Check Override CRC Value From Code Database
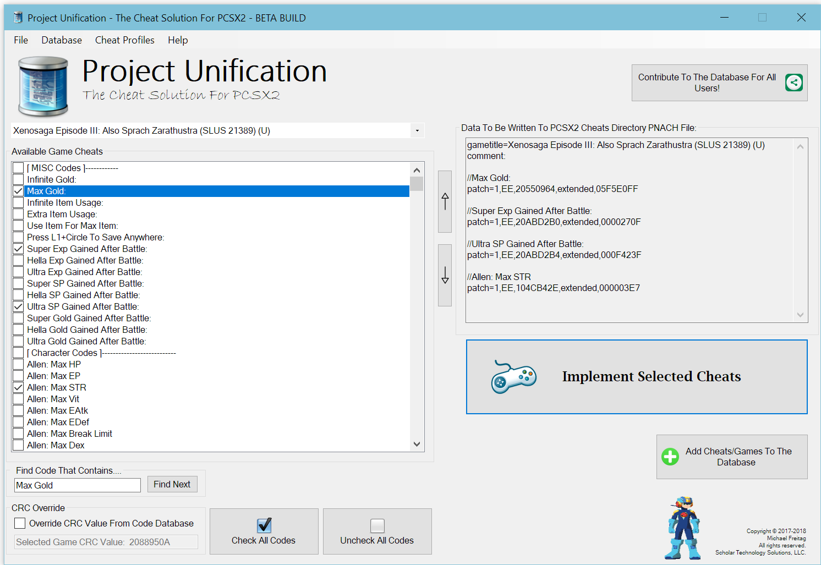The image size is (821, 565). [20, 523]
